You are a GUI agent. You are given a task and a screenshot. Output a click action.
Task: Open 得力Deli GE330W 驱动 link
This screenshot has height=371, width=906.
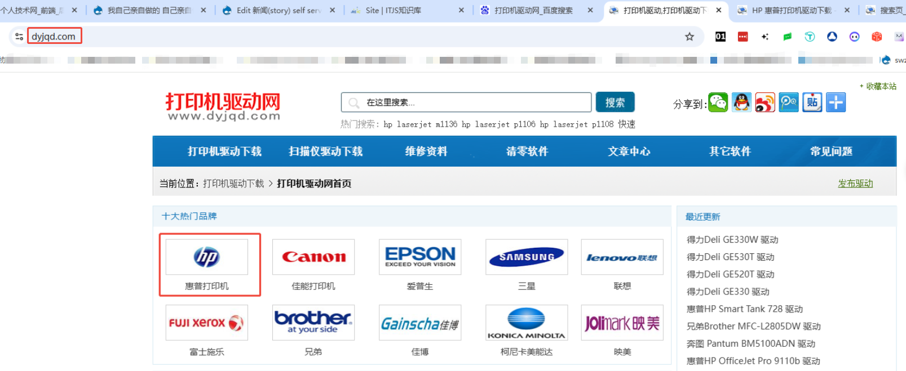pyautogui.click(x=732, y=240)
